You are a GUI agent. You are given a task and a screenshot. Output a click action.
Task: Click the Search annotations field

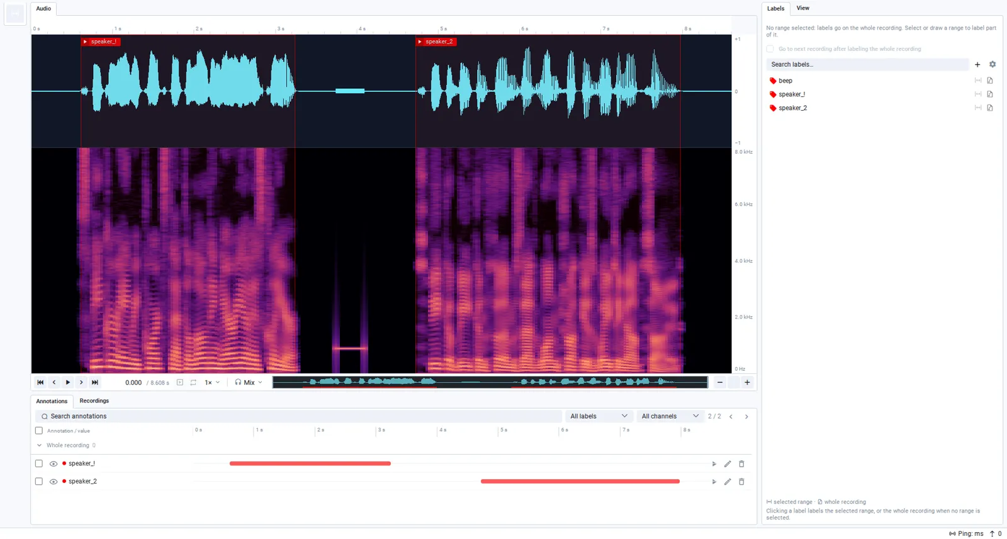[x=299, y=416]
